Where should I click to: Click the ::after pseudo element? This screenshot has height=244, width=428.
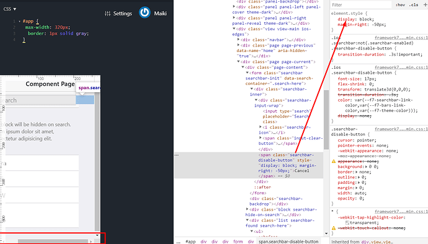pyautogui.click(x=262, y=187)
